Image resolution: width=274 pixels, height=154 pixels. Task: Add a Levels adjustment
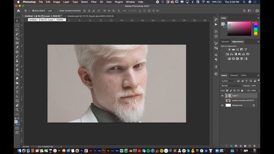[x=233, y=50]
